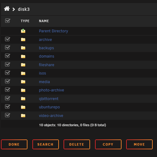Click the TYPE column header
Image resolution: width=157 pixels, height=157 pixels.
25,21
